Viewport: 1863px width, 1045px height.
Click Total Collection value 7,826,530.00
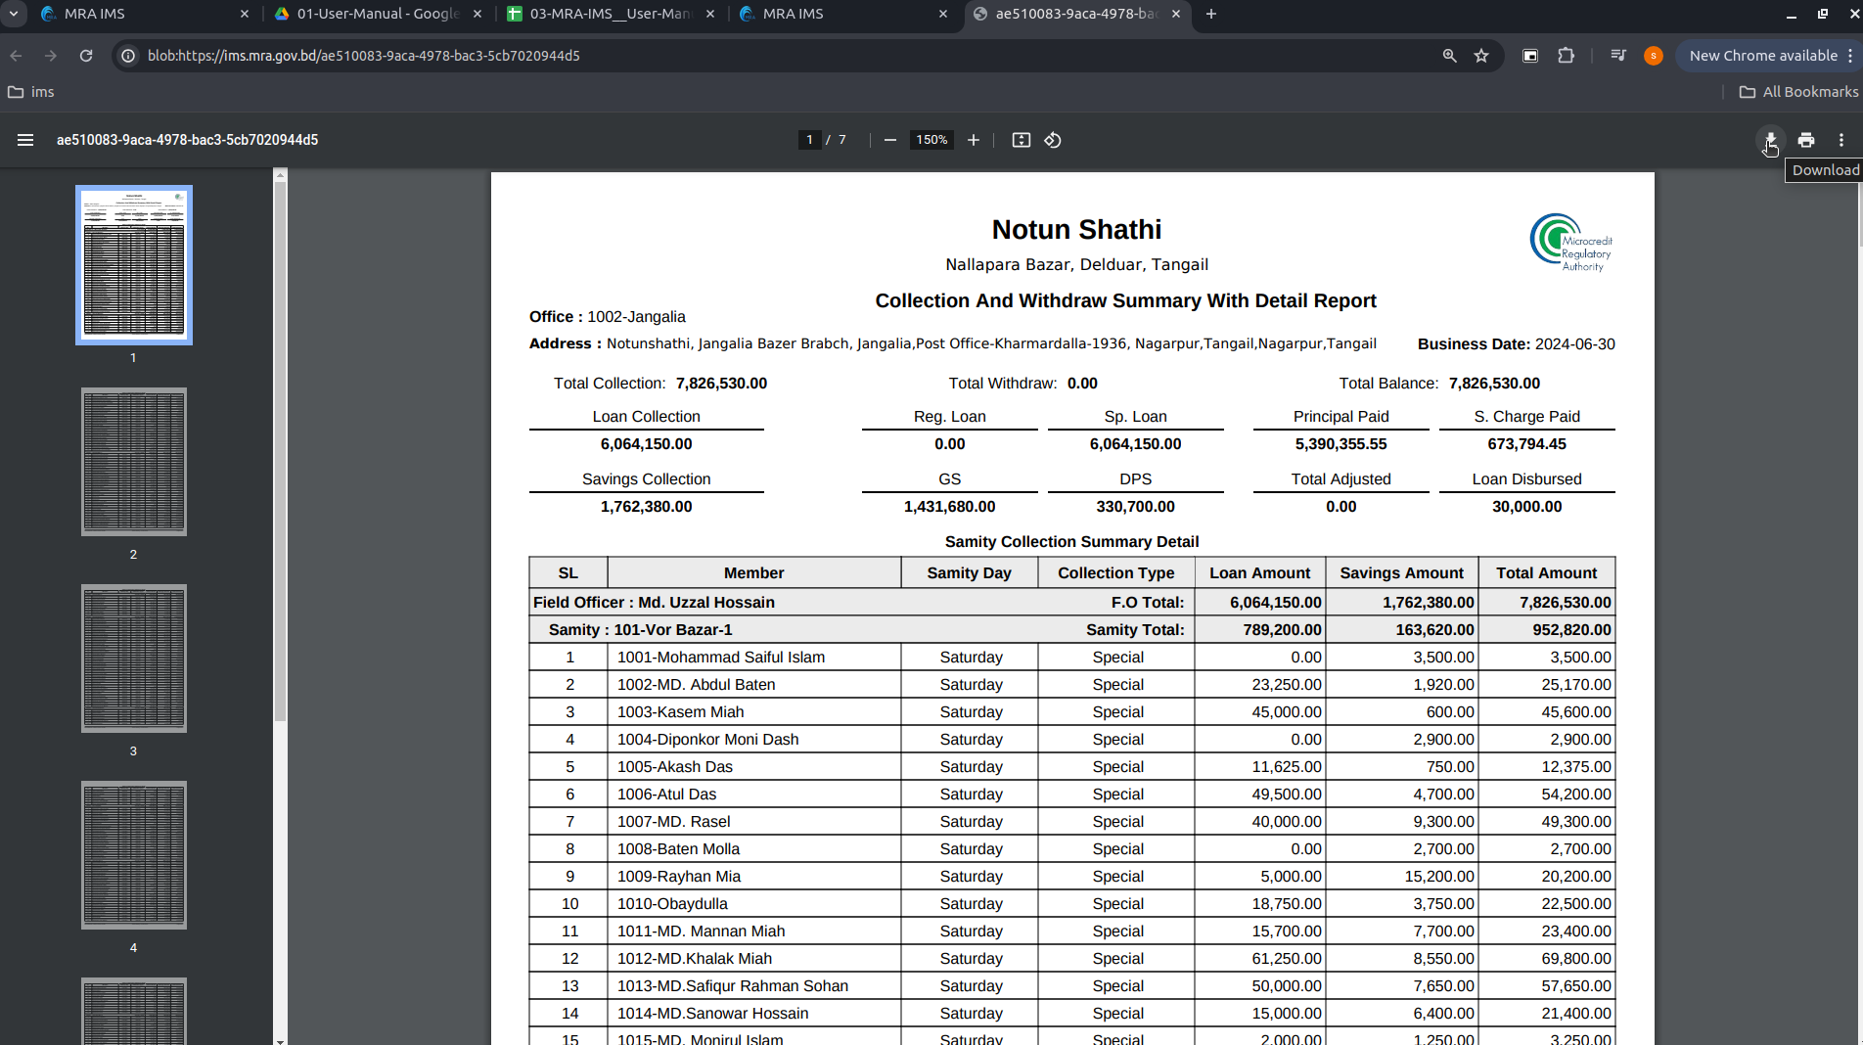click(x=721, y=384)
